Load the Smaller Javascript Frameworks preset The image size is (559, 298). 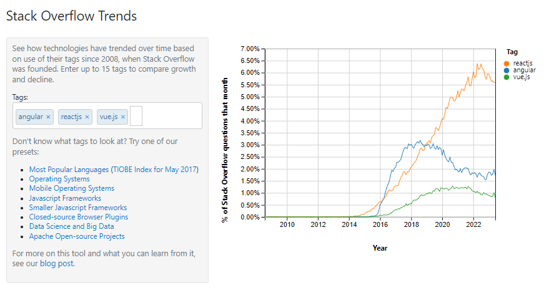(77, 208)
